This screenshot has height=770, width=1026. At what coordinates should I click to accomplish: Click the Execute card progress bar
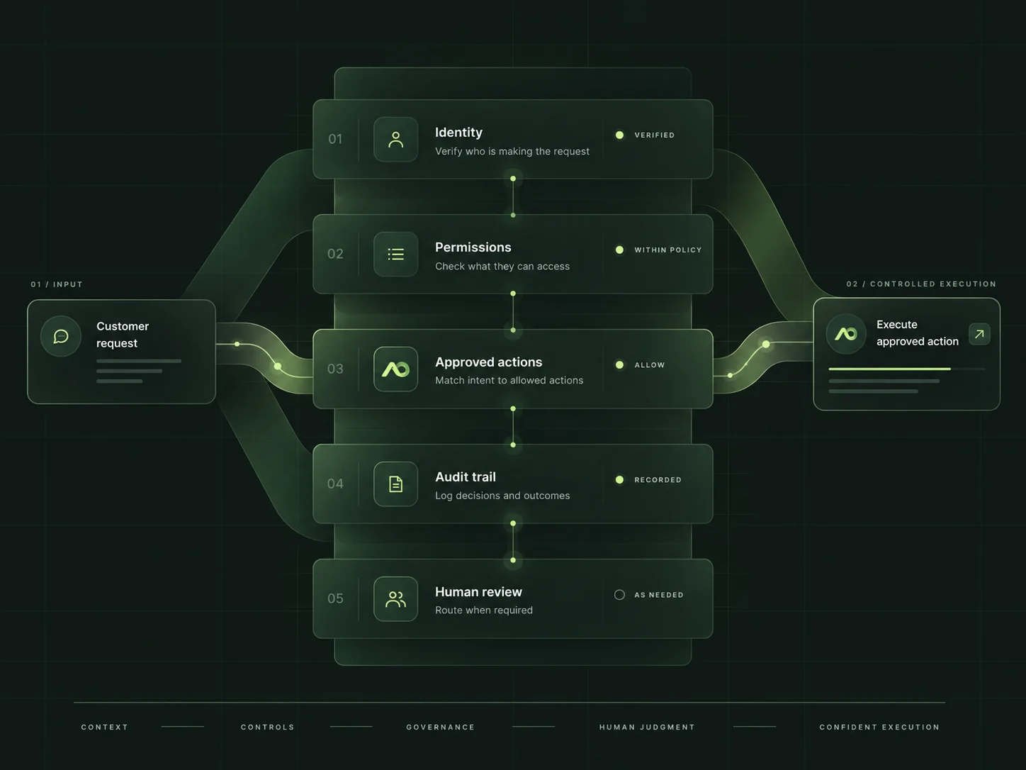[907, 369]
